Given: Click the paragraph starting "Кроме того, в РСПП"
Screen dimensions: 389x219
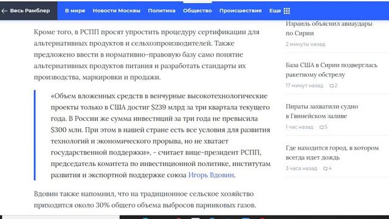Looking at the screenshot, I should click(x=146, y=54).
